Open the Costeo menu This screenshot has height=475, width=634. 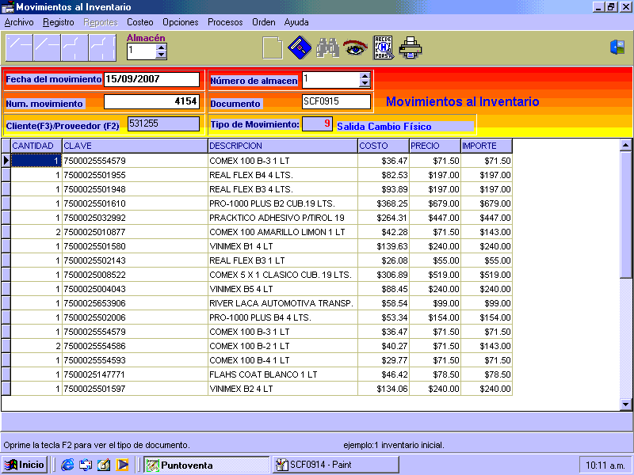point(140,22)
